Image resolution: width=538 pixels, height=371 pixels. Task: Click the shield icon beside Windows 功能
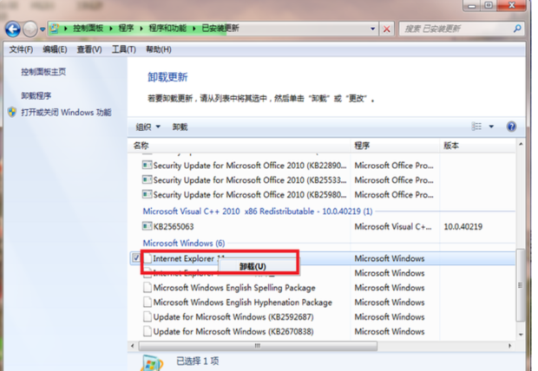point(12,112)
